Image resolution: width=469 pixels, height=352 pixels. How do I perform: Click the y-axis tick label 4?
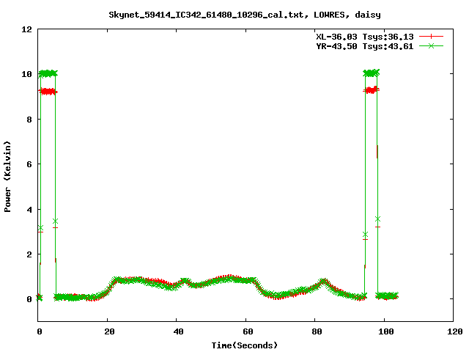(x=29, y=210)
